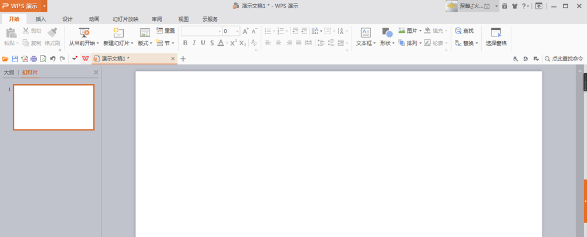Open the 云服务 ribbon tab

(x=210, y=19)
